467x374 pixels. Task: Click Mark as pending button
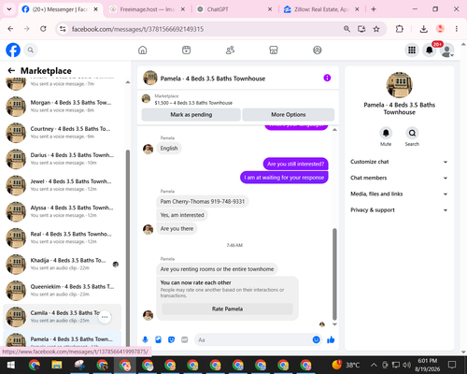click(x=191, y=115)
